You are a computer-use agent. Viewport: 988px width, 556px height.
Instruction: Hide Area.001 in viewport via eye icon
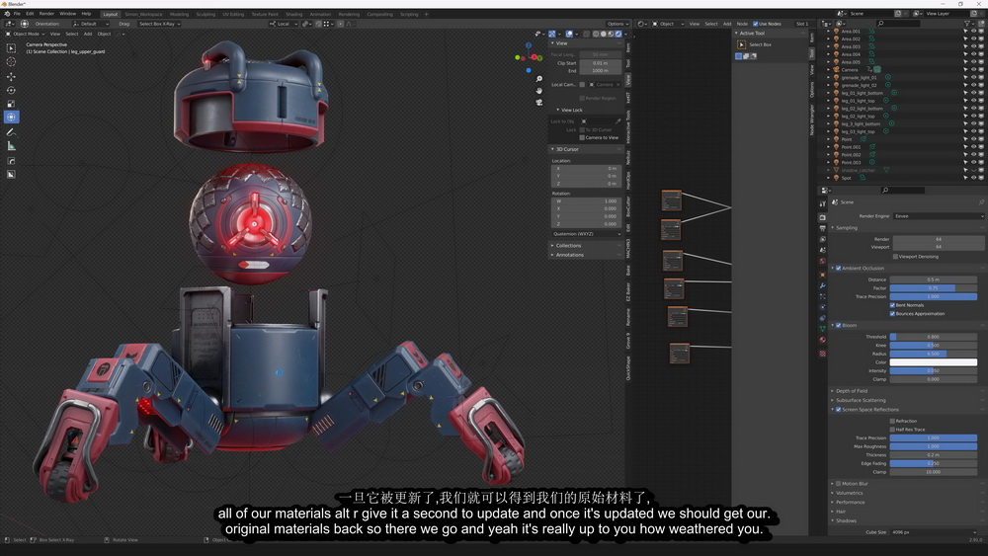[x=973, y=32]
